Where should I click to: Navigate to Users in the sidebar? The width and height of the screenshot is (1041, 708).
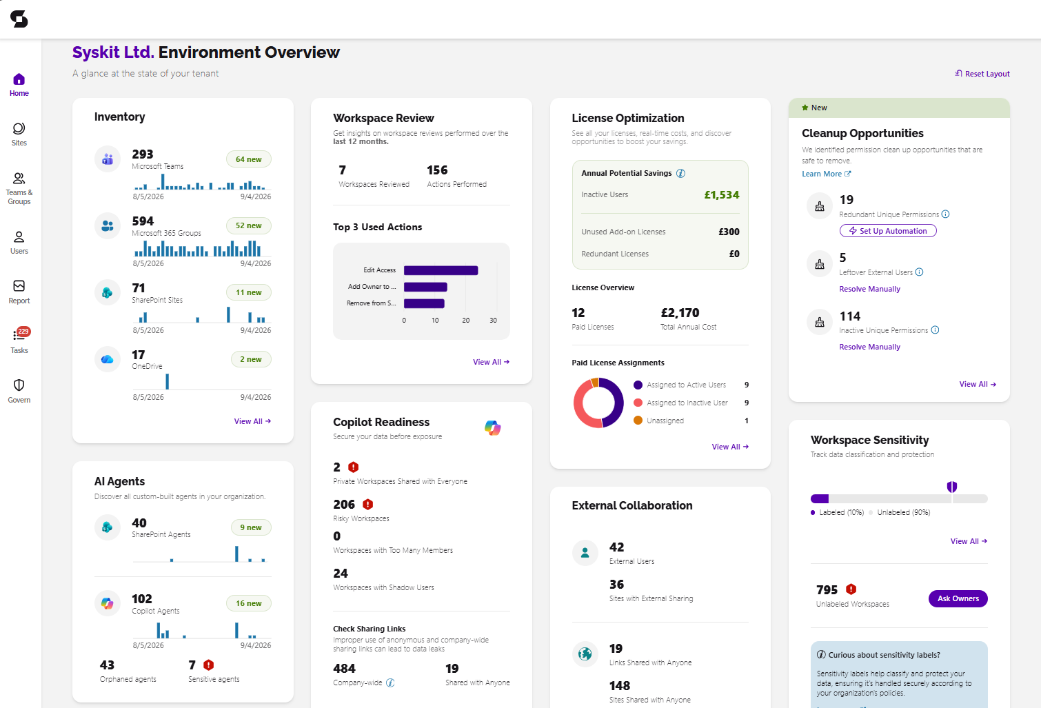pyautogui.click(x=19, y=243)
